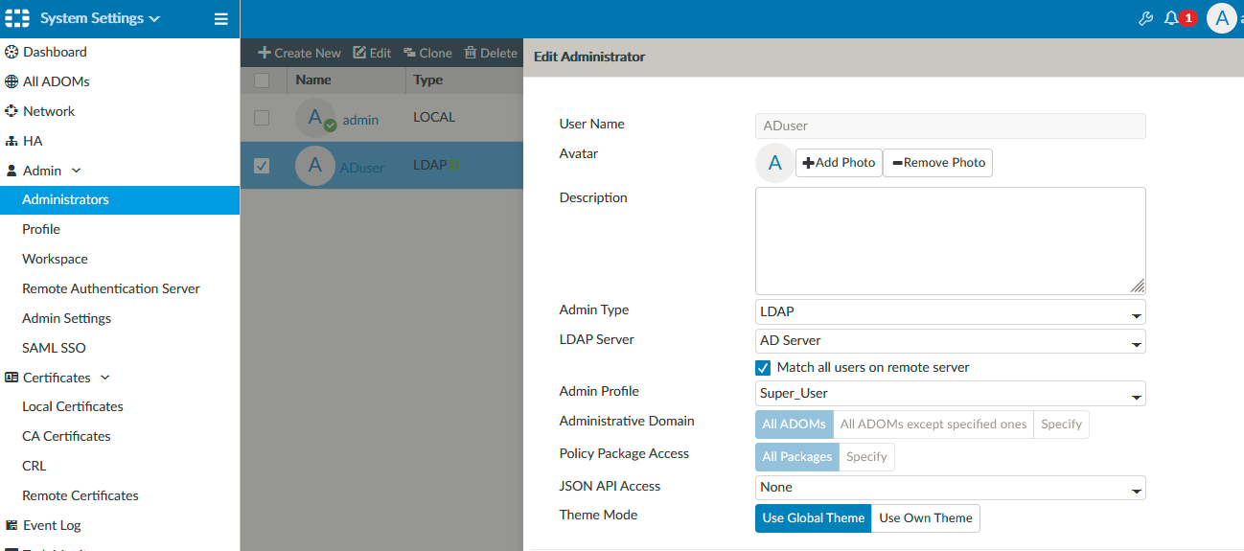Open the HA sidebar item

33,141
